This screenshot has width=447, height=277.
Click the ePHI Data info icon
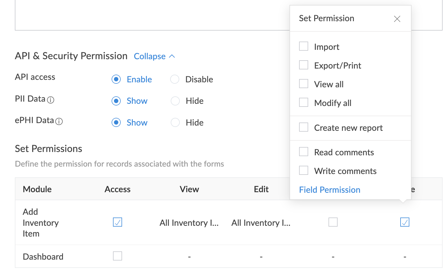pos(59,121)
